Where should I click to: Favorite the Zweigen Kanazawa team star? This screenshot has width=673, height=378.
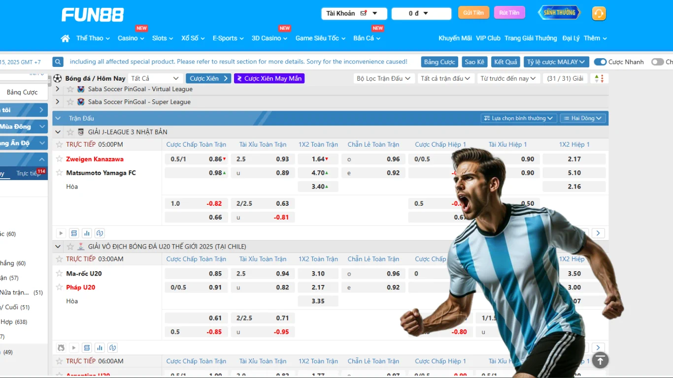[x=60, y=159]
